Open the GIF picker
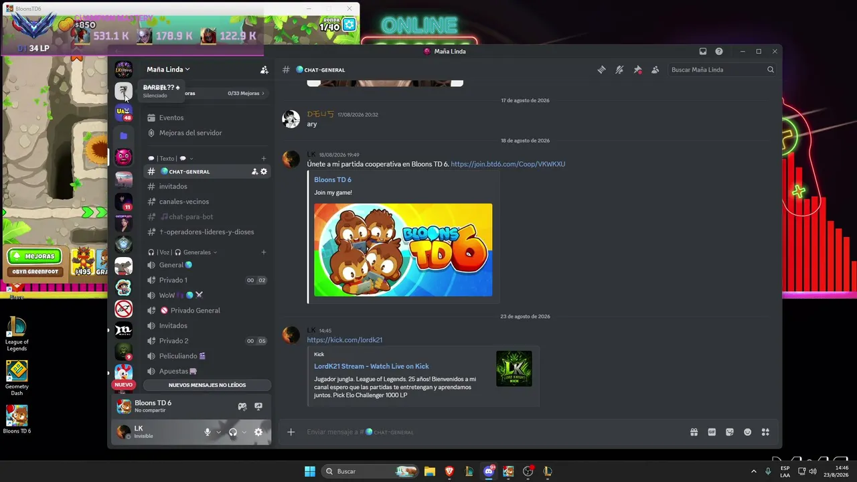 tap(712, 432)
